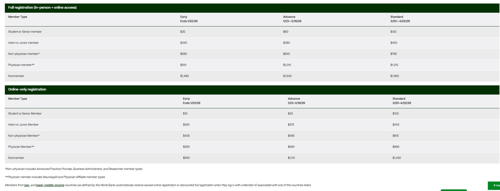Click the $1,430 standard online Nonmember price
This screenshot has width=500, height=191.
[x=396, y=158]
